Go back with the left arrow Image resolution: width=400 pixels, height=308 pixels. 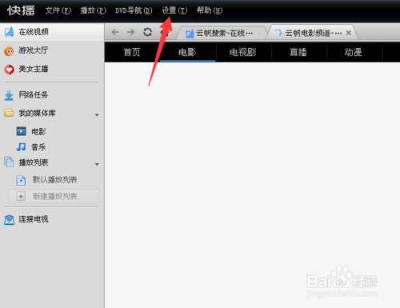pyautogui.click(x=115, y=32)
